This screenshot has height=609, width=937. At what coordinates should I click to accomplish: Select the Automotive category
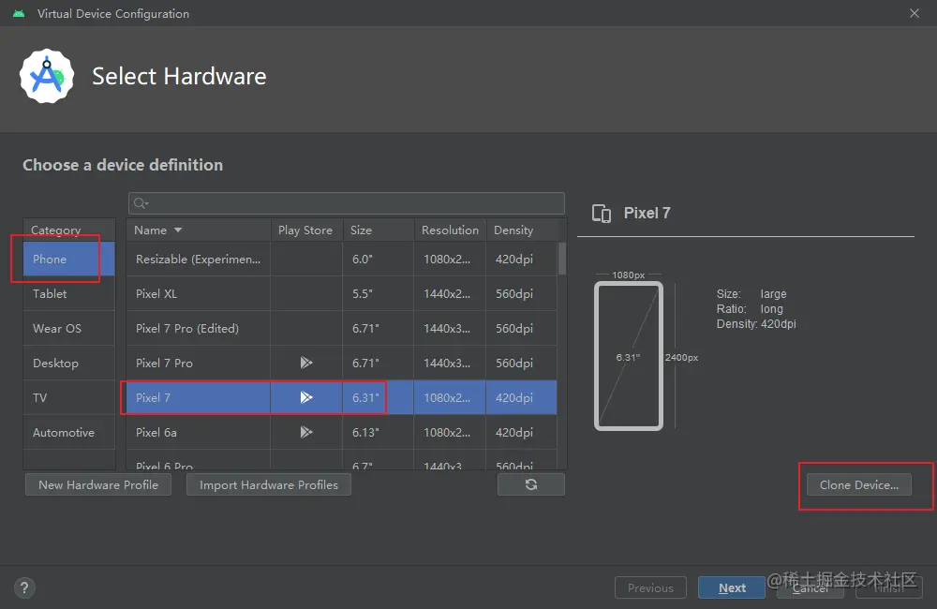pyautogui.click(x=68, y=432)
